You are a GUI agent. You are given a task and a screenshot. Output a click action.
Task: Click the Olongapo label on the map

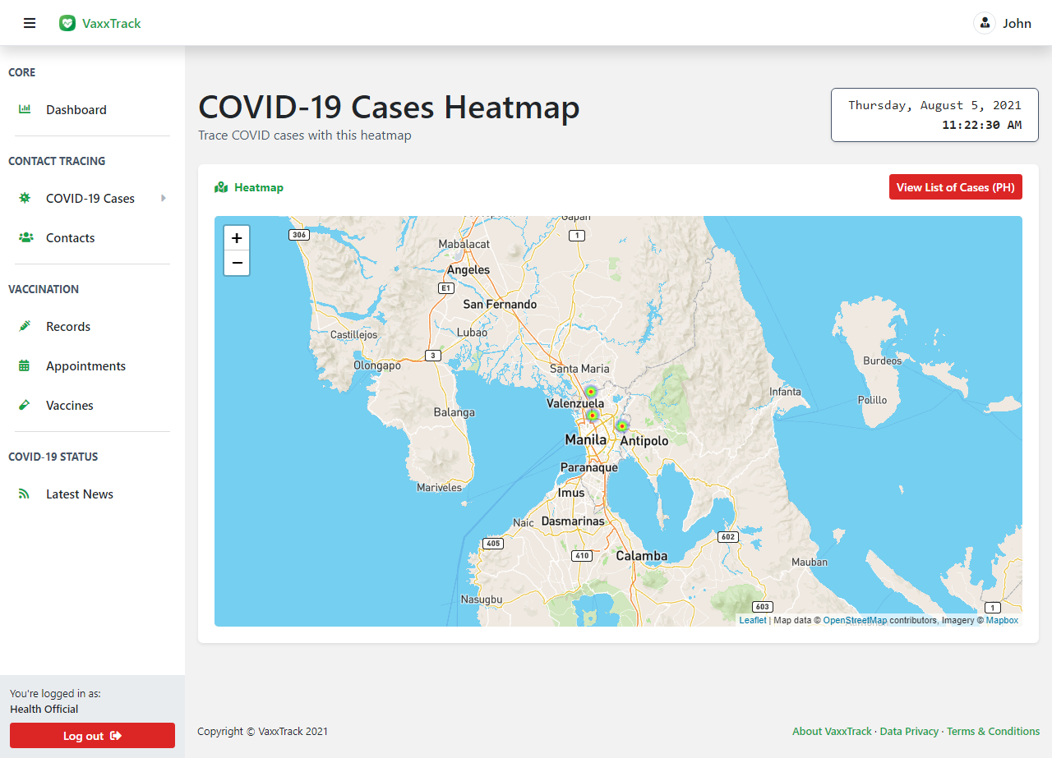[x=377, y=365]
